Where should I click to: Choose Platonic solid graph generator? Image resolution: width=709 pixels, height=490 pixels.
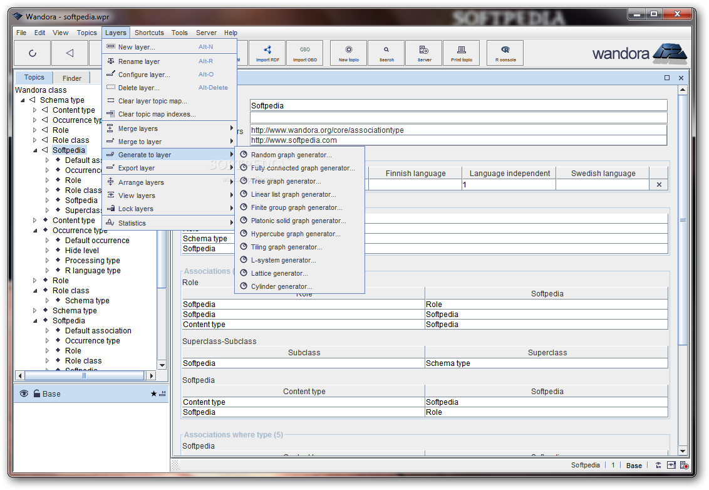(x=300, y=221)
